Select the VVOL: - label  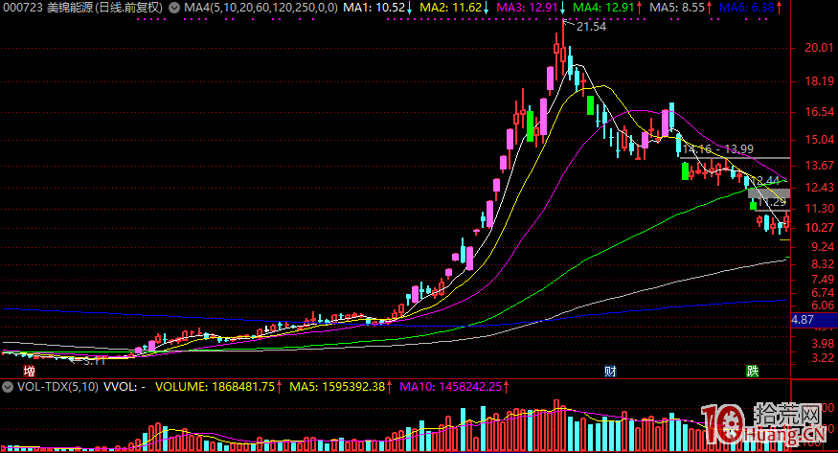(x=124, y=387)
